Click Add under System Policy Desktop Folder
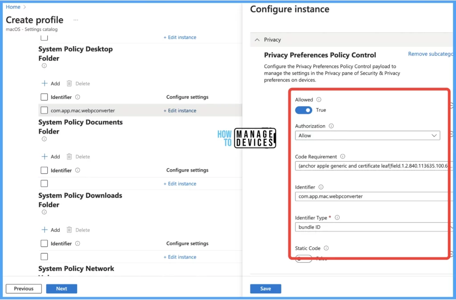456x300 pixels. click(x=51, y=84)
